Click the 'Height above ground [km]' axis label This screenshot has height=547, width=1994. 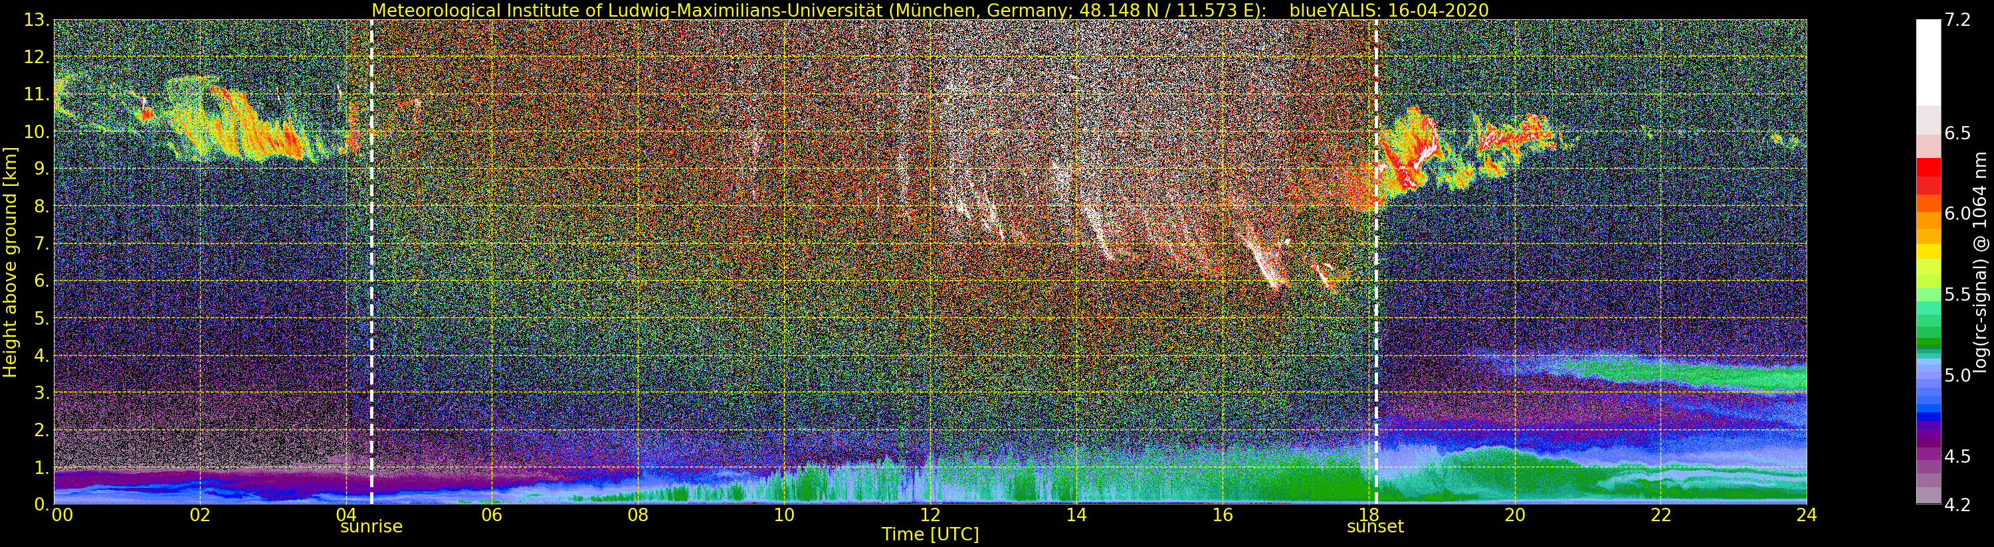click(10, 262)
